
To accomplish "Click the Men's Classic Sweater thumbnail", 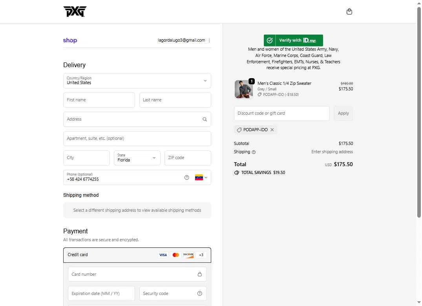I will 243,89.
